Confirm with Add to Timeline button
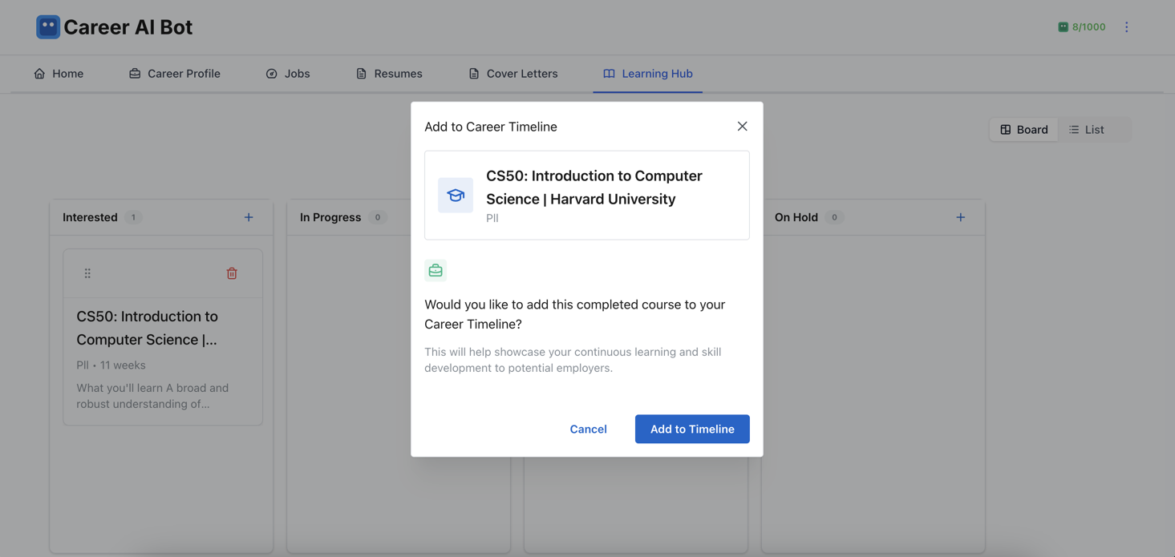1175x557 pixels. point(692,430)
